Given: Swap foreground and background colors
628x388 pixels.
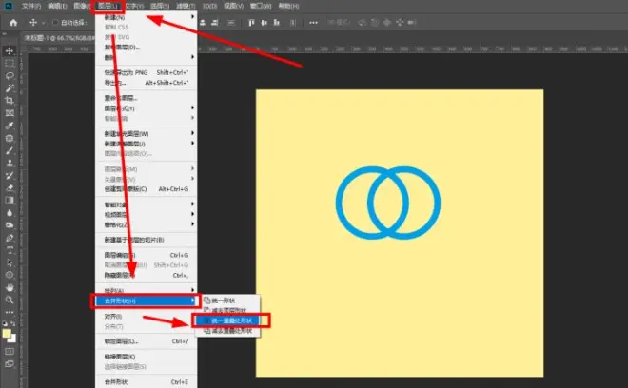Looking at the screenshot, I should pyautogui.click(x=13, y=323).
